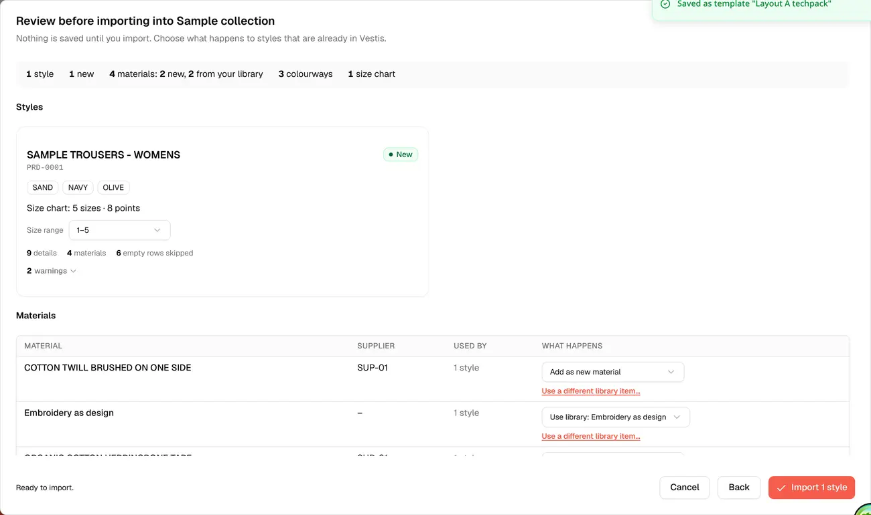
Task: Click Import 1 style button
Action: 811,488
